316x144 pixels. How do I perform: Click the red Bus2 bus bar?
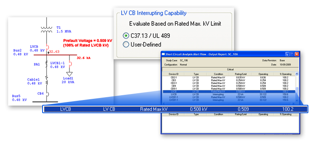click(55, 55)
